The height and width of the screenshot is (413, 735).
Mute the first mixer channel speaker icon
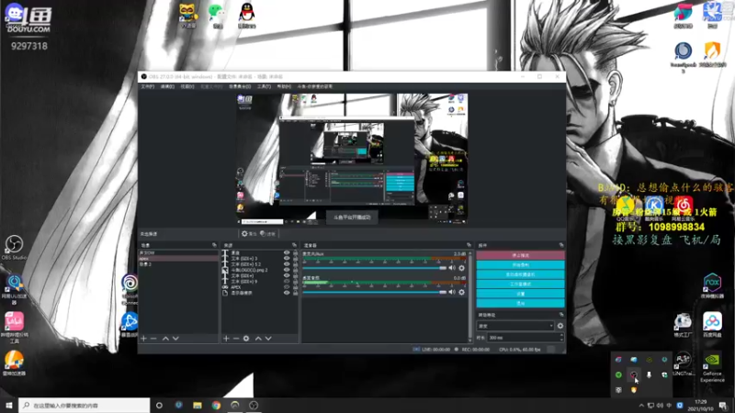(x=452, y=268)
